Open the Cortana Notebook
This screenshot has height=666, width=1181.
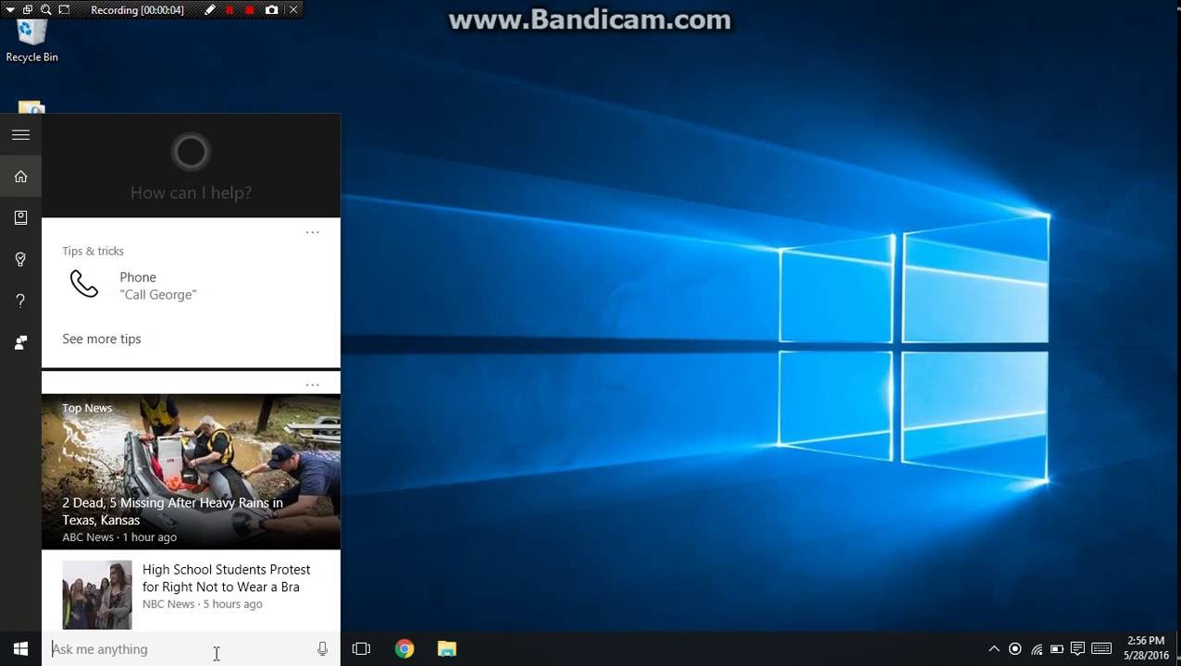(x=20, y=218)
